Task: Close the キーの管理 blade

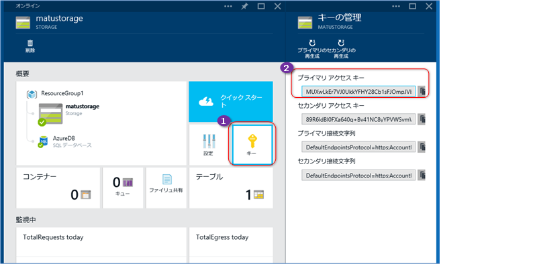Action: pos(429,6)
